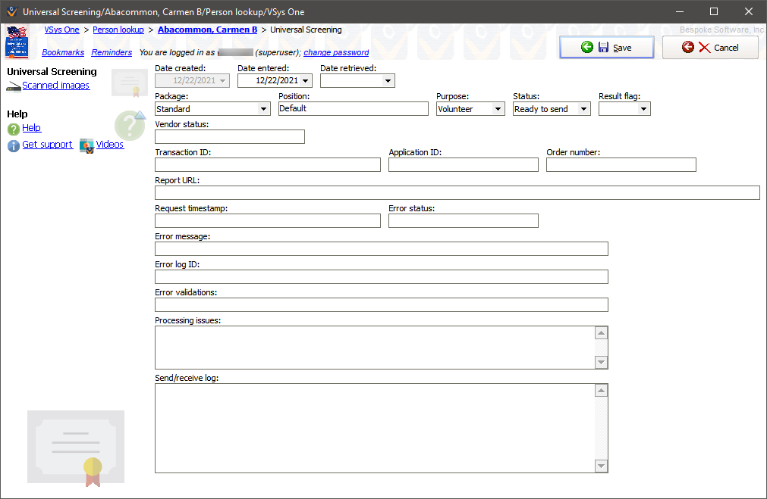Open the Status dropdown showing Ready to send

(x=583, y=109)
